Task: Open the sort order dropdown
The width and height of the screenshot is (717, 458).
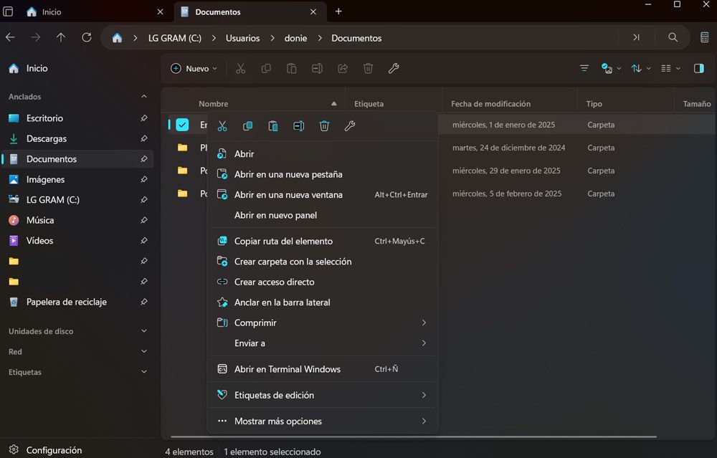Action: [640, 69]
